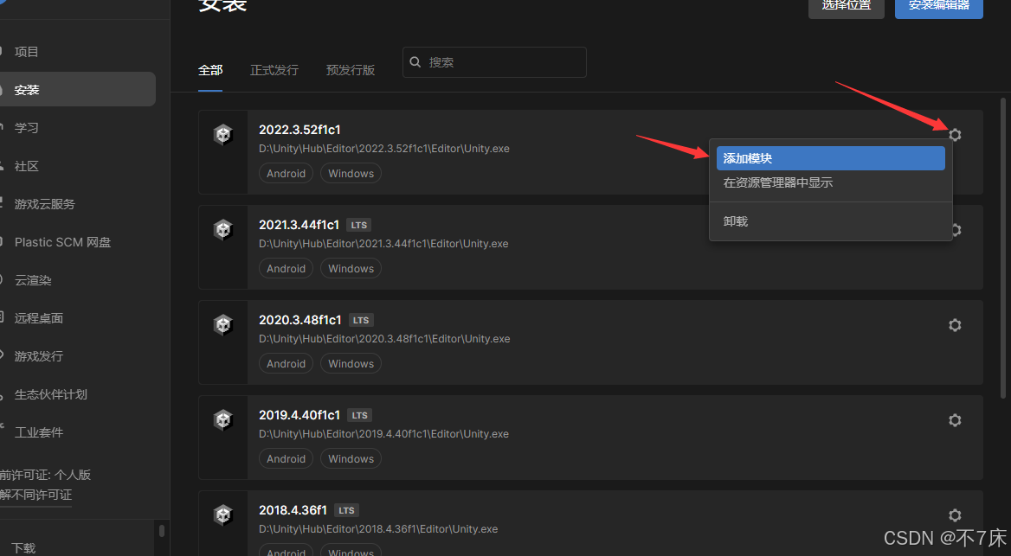The image size is (1011, 556).
Task: Click Windows tag of 2022.3.52f1c1
Action: click(x=351, y=173)
